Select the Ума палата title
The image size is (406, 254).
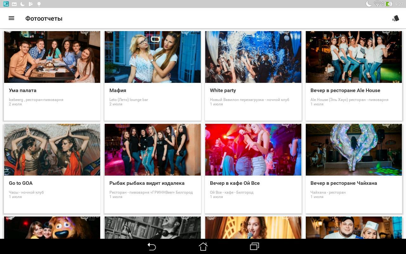(x=23, y=90)
